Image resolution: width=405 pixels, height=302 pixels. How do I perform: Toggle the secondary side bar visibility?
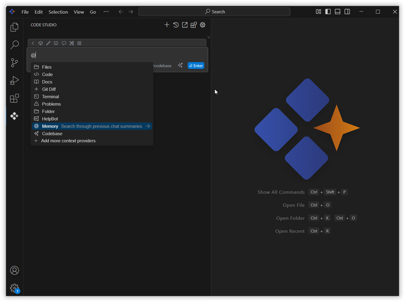tap(347, 12)
